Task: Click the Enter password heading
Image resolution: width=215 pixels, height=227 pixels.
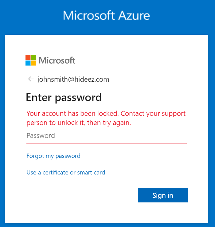Action: point(64,97)
